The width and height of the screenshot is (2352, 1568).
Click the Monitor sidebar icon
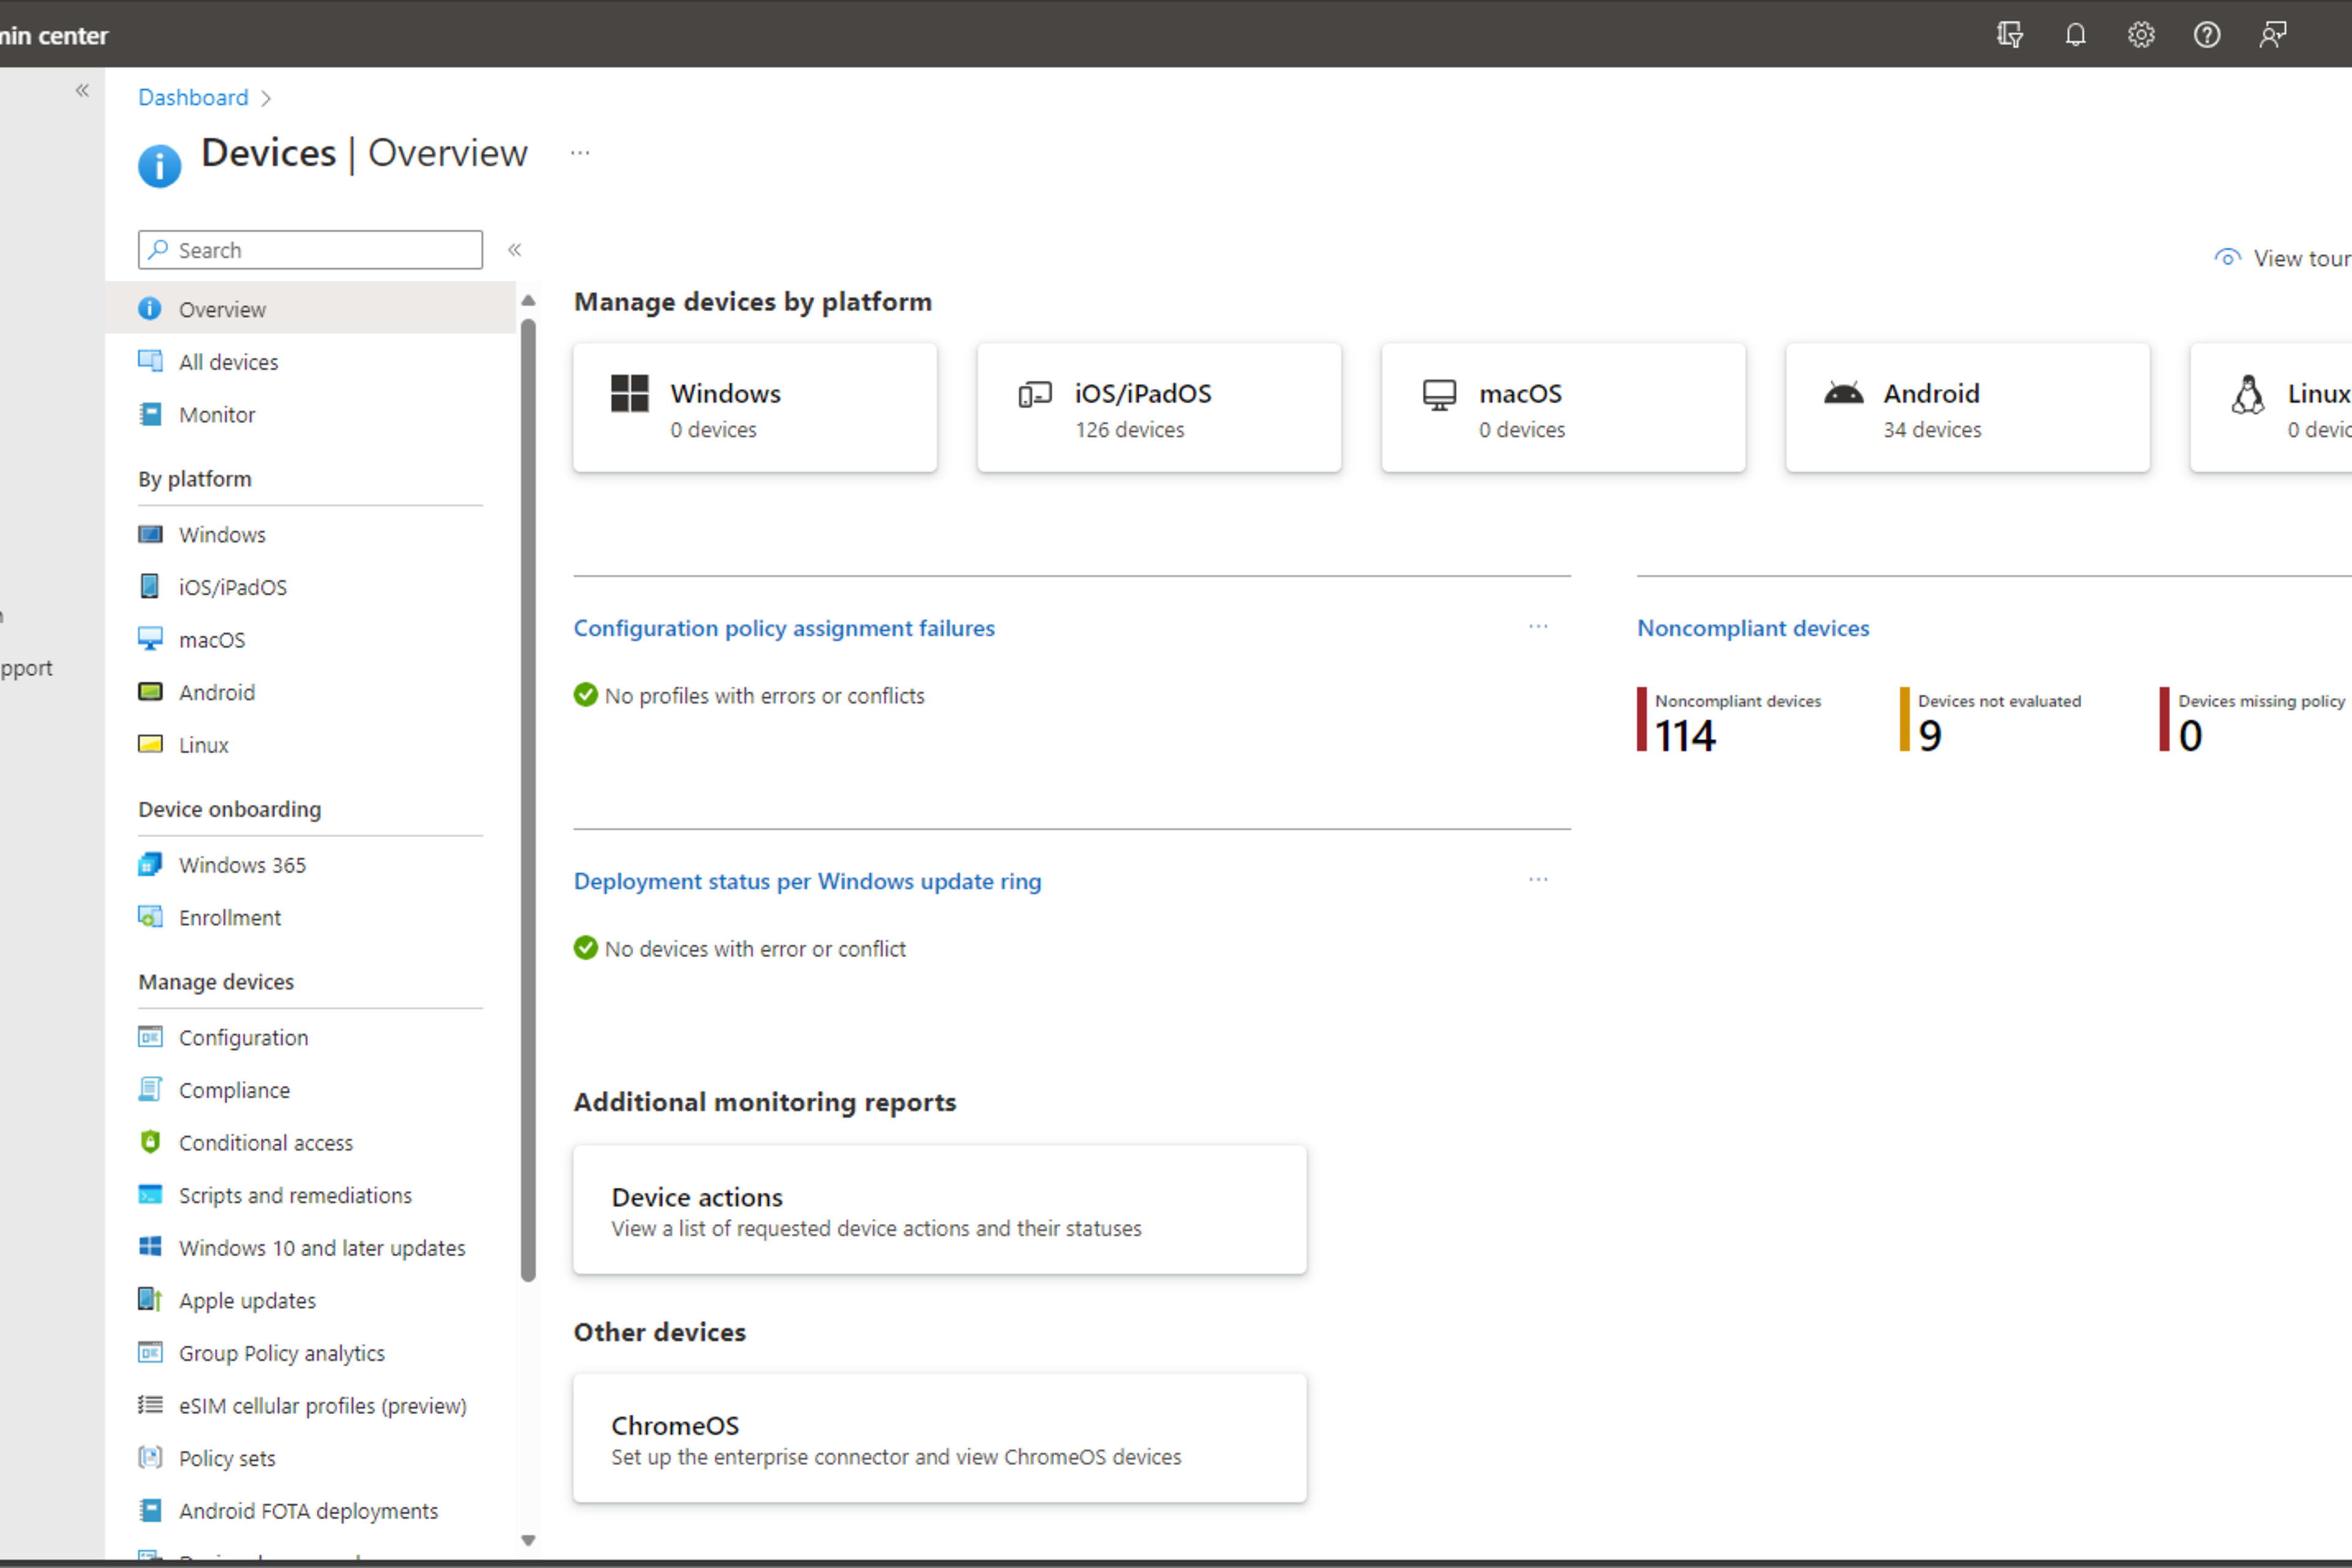tap(150, 414)
